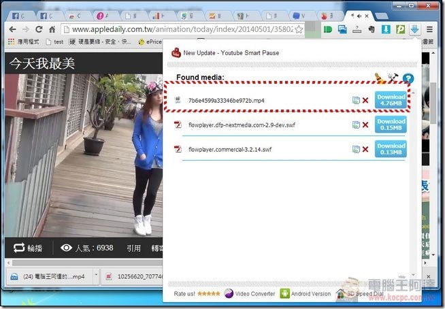Reload the current page

pos(38,29)
